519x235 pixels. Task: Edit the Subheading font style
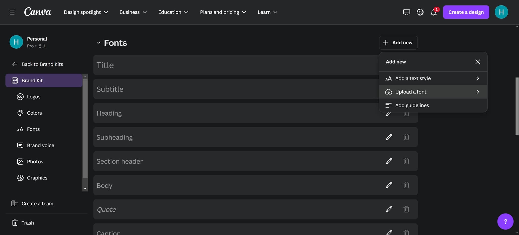(389, 137)
